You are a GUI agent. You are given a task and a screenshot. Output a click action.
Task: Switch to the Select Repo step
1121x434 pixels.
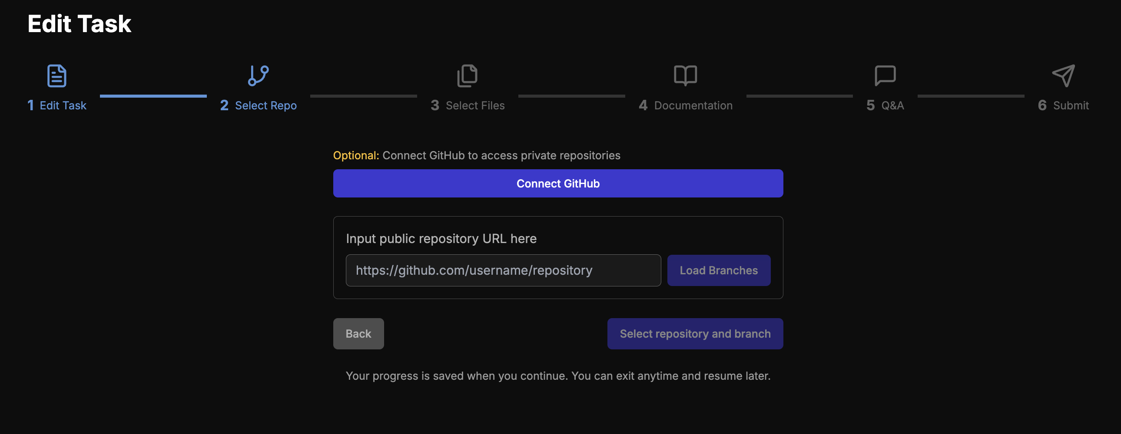[x=258, y=105]
